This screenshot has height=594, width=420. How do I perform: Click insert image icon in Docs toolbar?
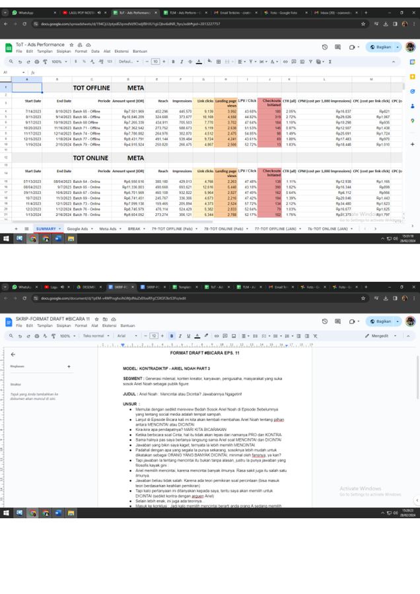click(234, 336)
